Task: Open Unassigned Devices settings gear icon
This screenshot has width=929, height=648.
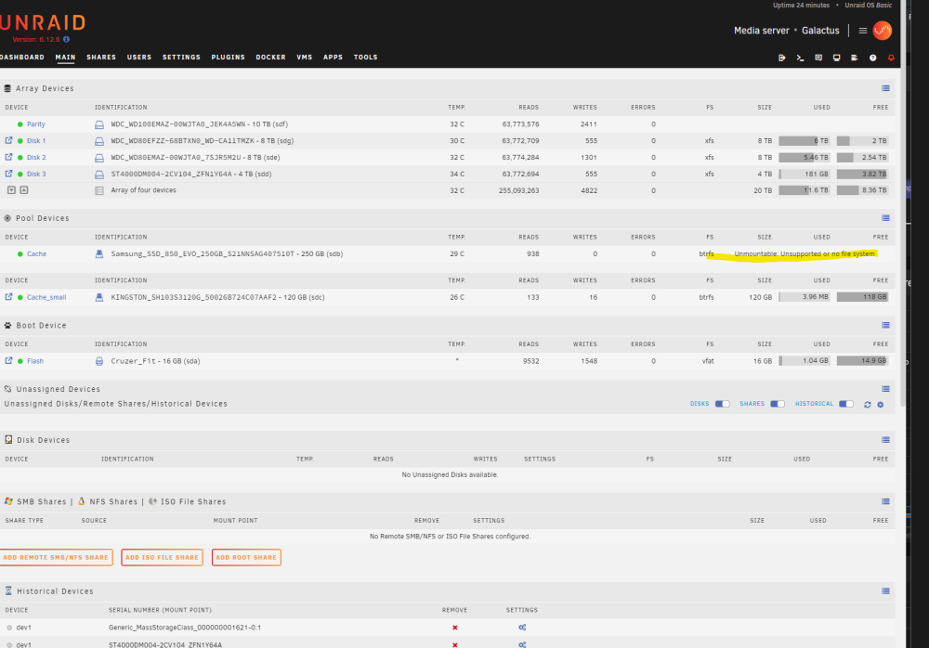Action: (880, 404)
